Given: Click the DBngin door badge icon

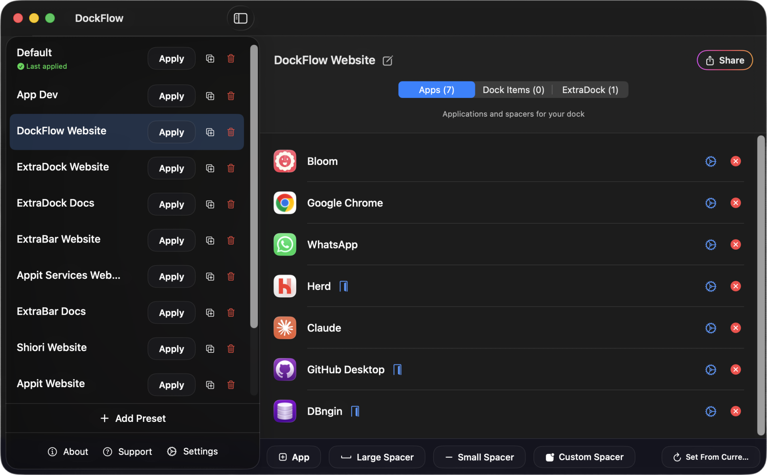Looking at the screenshot, I should (x=355, y=411).
